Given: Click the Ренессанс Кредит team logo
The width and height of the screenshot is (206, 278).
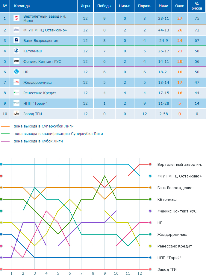Looking at the screenshot, I should pyautogui.click(x=16, y=92).
